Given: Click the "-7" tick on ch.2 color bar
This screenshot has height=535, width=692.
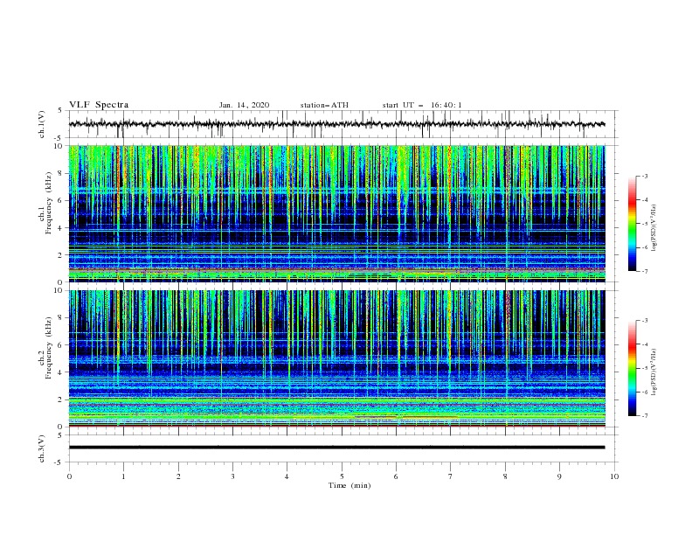Looking at the screenshot, I should point(644,415).
